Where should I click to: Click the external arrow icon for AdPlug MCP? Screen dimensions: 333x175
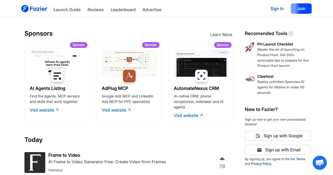[129, 110]
